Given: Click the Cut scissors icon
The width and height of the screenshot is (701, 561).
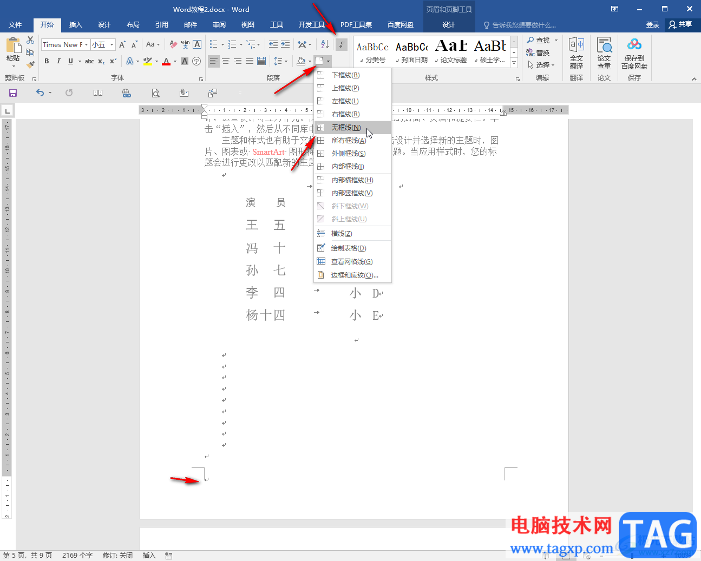Looking at the screenshot, I should click(30, 41).
